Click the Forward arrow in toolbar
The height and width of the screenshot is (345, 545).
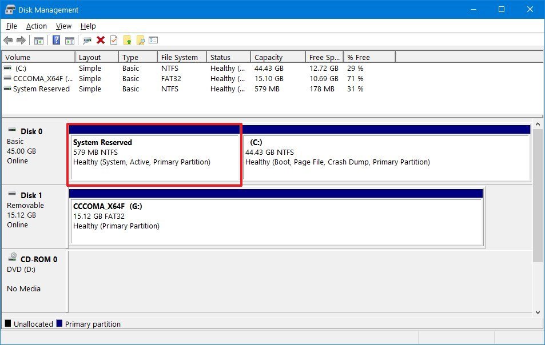click(21, 40)
